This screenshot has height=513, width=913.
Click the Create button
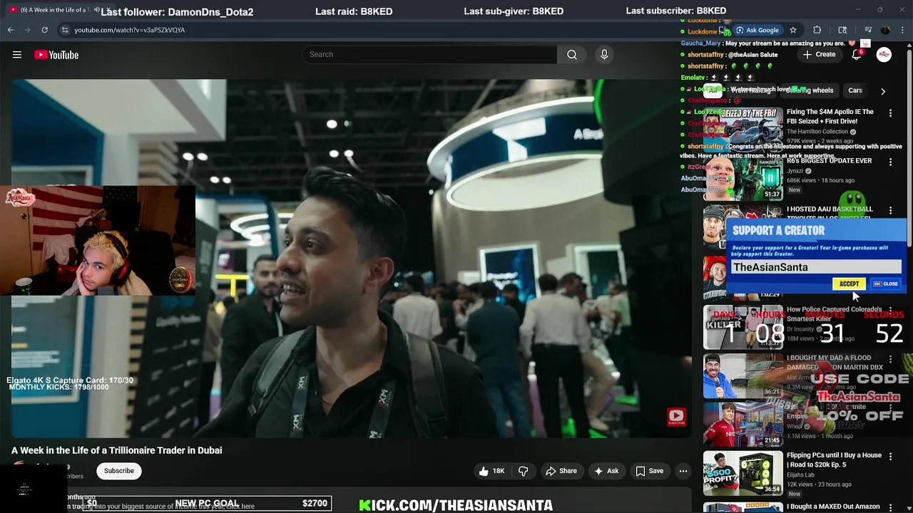click(x=819, y=54)
